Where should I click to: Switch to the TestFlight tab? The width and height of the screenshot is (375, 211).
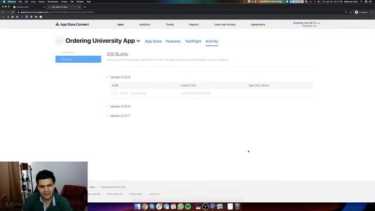point(193,42)
